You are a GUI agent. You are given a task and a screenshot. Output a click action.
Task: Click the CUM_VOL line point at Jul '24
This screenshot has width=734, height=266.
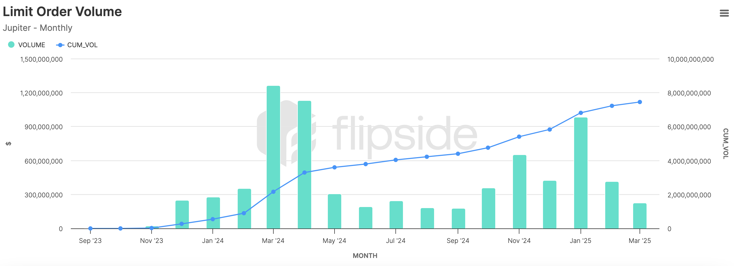[x=395, y=160]
